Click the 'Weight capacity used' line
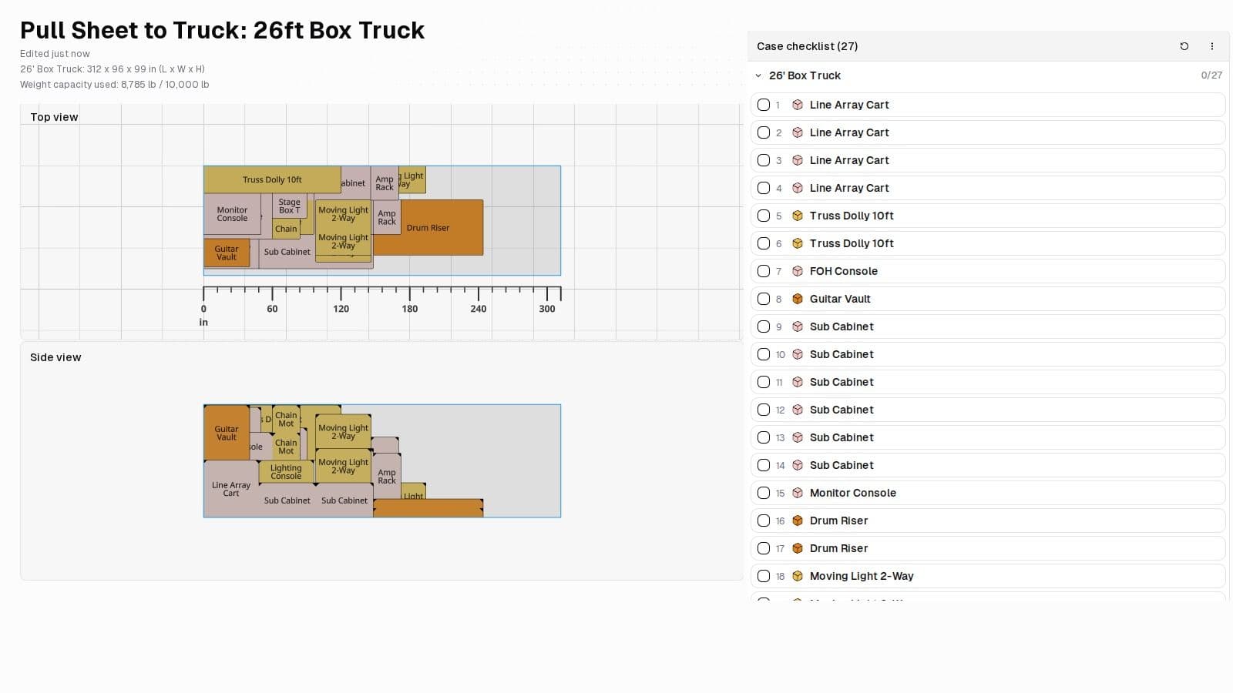 114,85
